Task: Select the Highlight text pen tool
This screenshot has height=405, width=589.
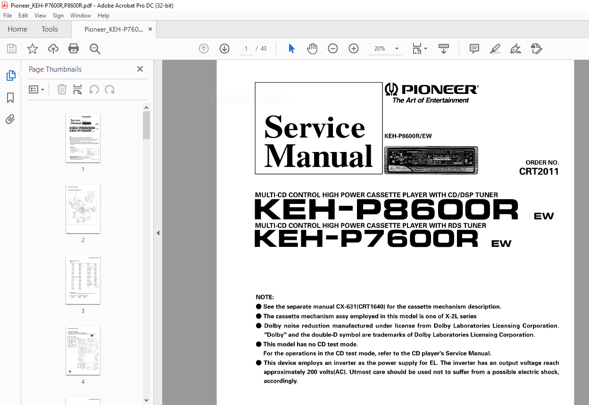Action: click(x=495, y=49)
